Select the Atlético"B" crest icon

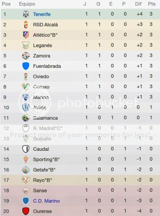[26, 35]
